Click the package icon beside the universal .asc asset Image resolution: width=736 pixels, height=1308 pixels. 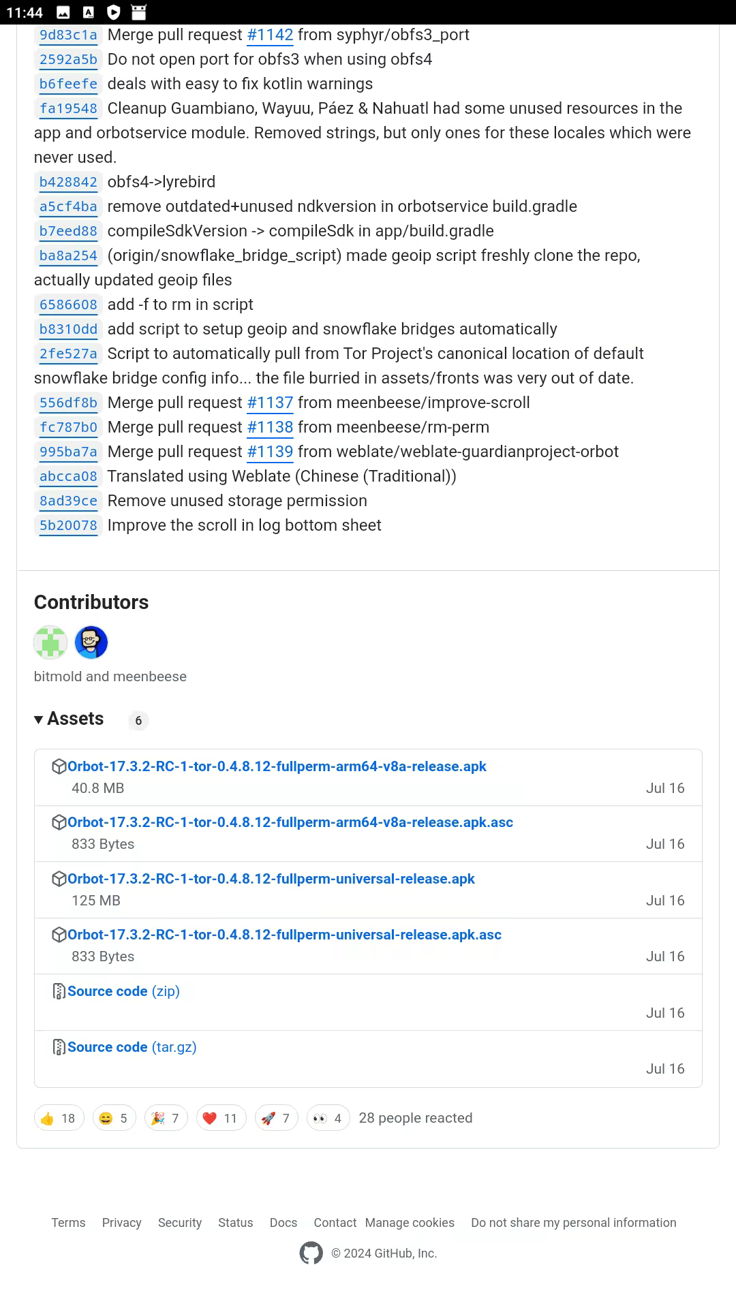pos(60,934)
